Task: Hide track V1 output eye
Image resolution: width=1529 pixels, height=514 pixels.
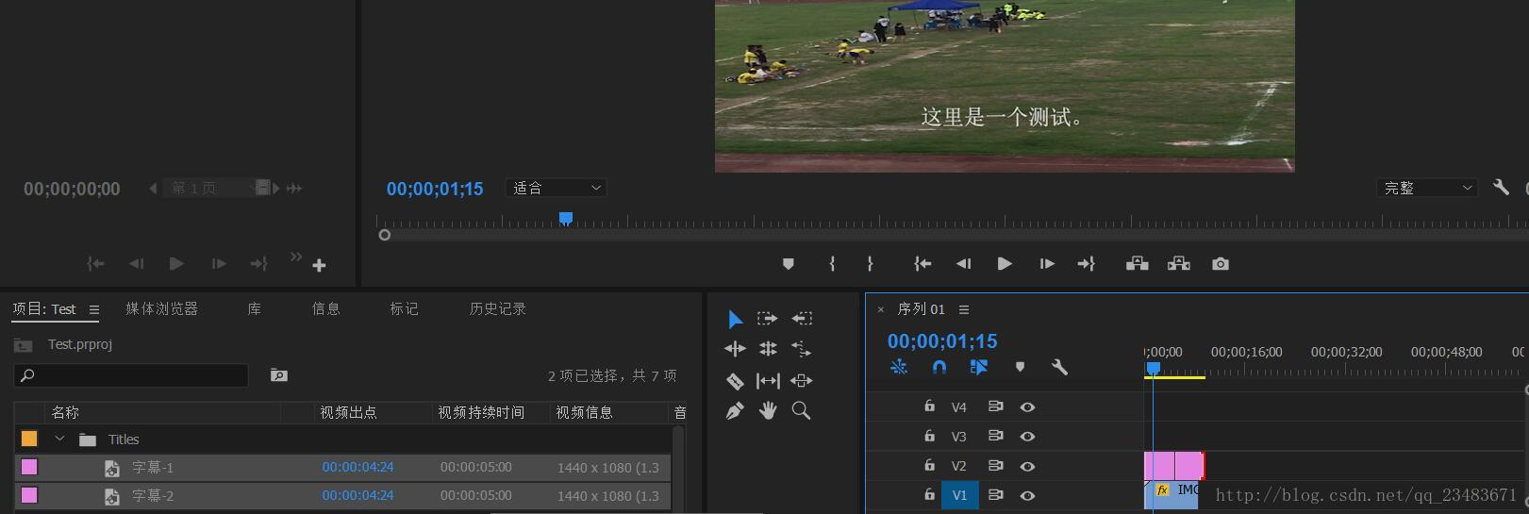Action: pos(1027,495)
